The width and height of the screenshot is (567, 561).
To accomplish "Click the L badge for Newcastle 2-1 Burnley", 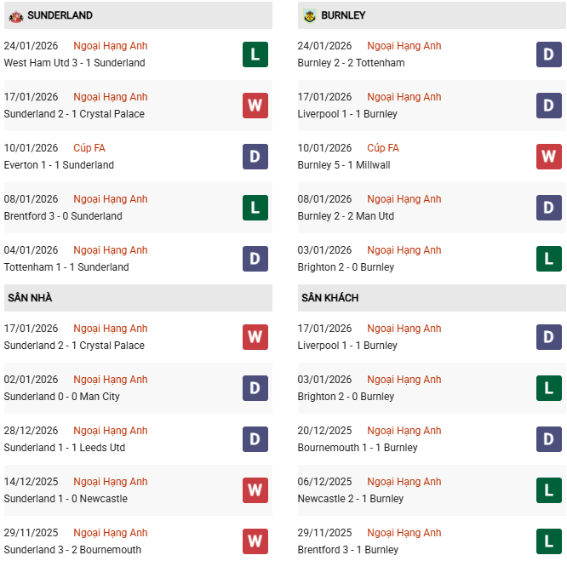I will click(x=548, y=490).
